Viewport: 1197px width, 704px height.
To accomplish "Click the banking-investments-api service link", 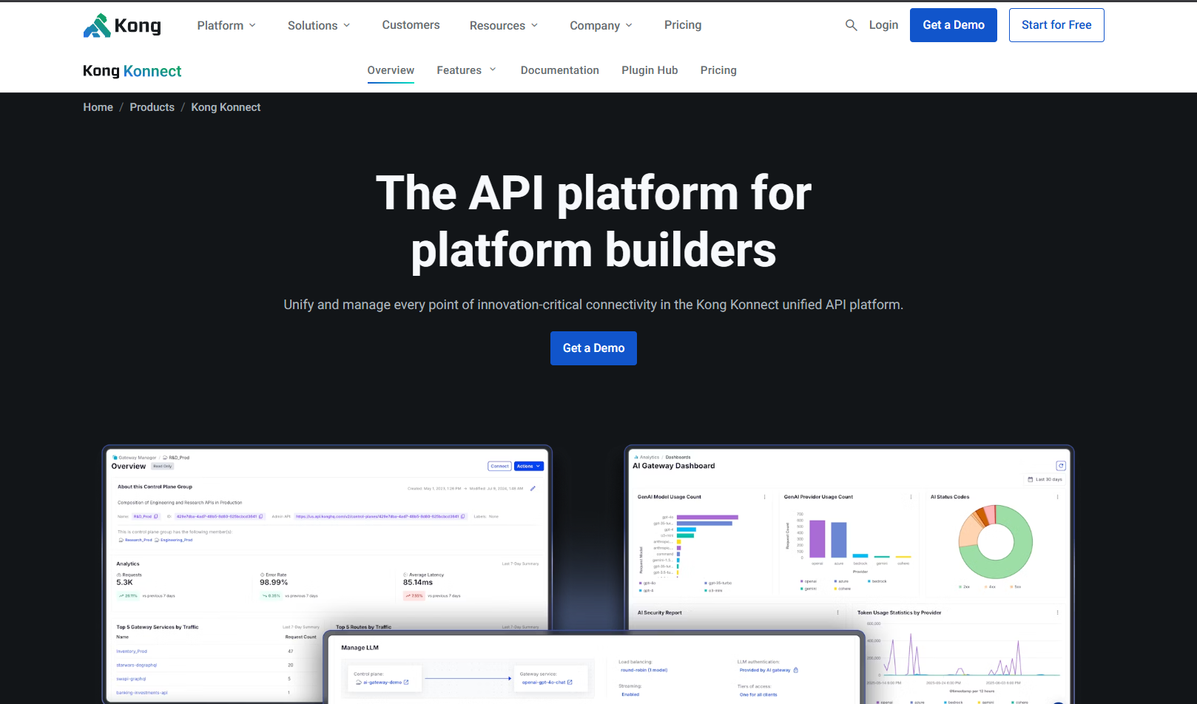I will pos(142,693).
